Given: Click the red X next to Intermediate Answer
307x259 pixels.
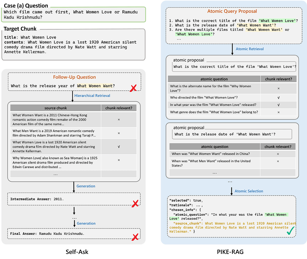Looking at the screenshot, I should (135, 203).
